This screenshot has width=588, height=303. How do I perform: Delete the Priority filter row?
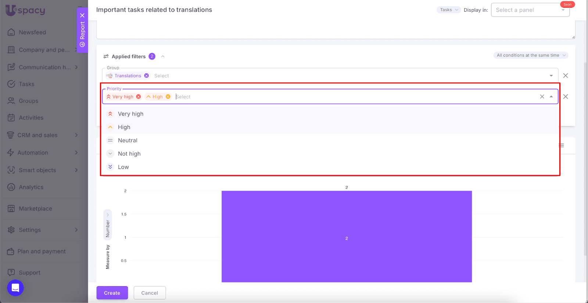point(566,97)
